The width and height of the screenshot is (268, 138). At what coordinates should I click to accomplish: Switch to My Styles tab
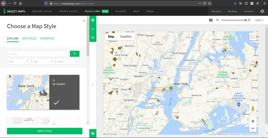tap(29, 38)
